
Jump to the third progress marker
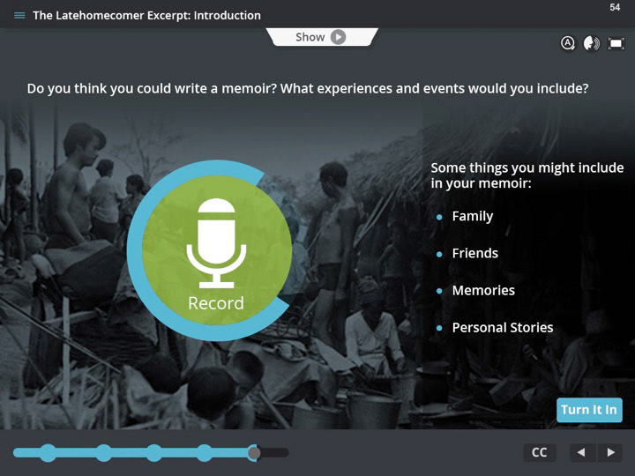[x=153, y=452]
